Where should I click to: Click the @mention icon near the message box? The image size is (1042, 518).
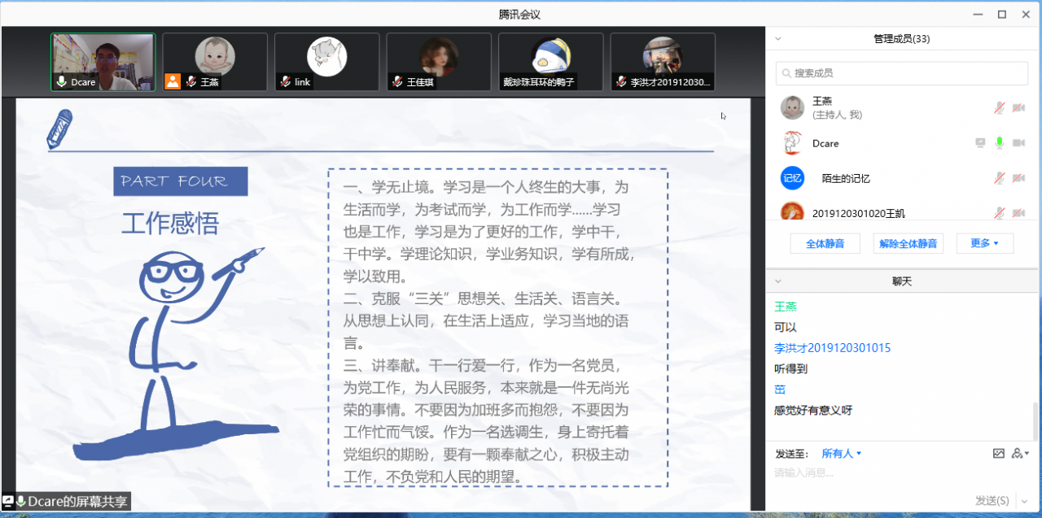(x=1018, y=452)
